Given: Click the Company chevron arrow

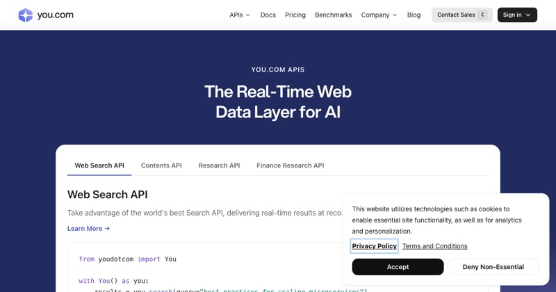Looking at the screenshot, I should (x=395, y=15).
